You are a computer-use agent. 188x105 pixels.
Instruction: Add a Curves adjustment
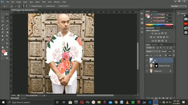point(159,34)
